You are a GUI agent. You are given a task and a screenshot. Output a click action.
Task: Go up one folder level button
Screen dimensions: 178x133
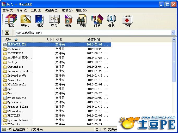tap(7, 33)
